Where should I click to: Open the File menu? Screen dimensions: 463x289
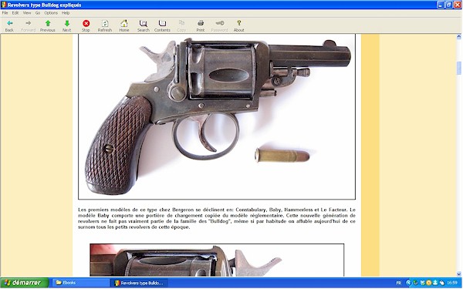pyautogui.click(x=5, y=13)
